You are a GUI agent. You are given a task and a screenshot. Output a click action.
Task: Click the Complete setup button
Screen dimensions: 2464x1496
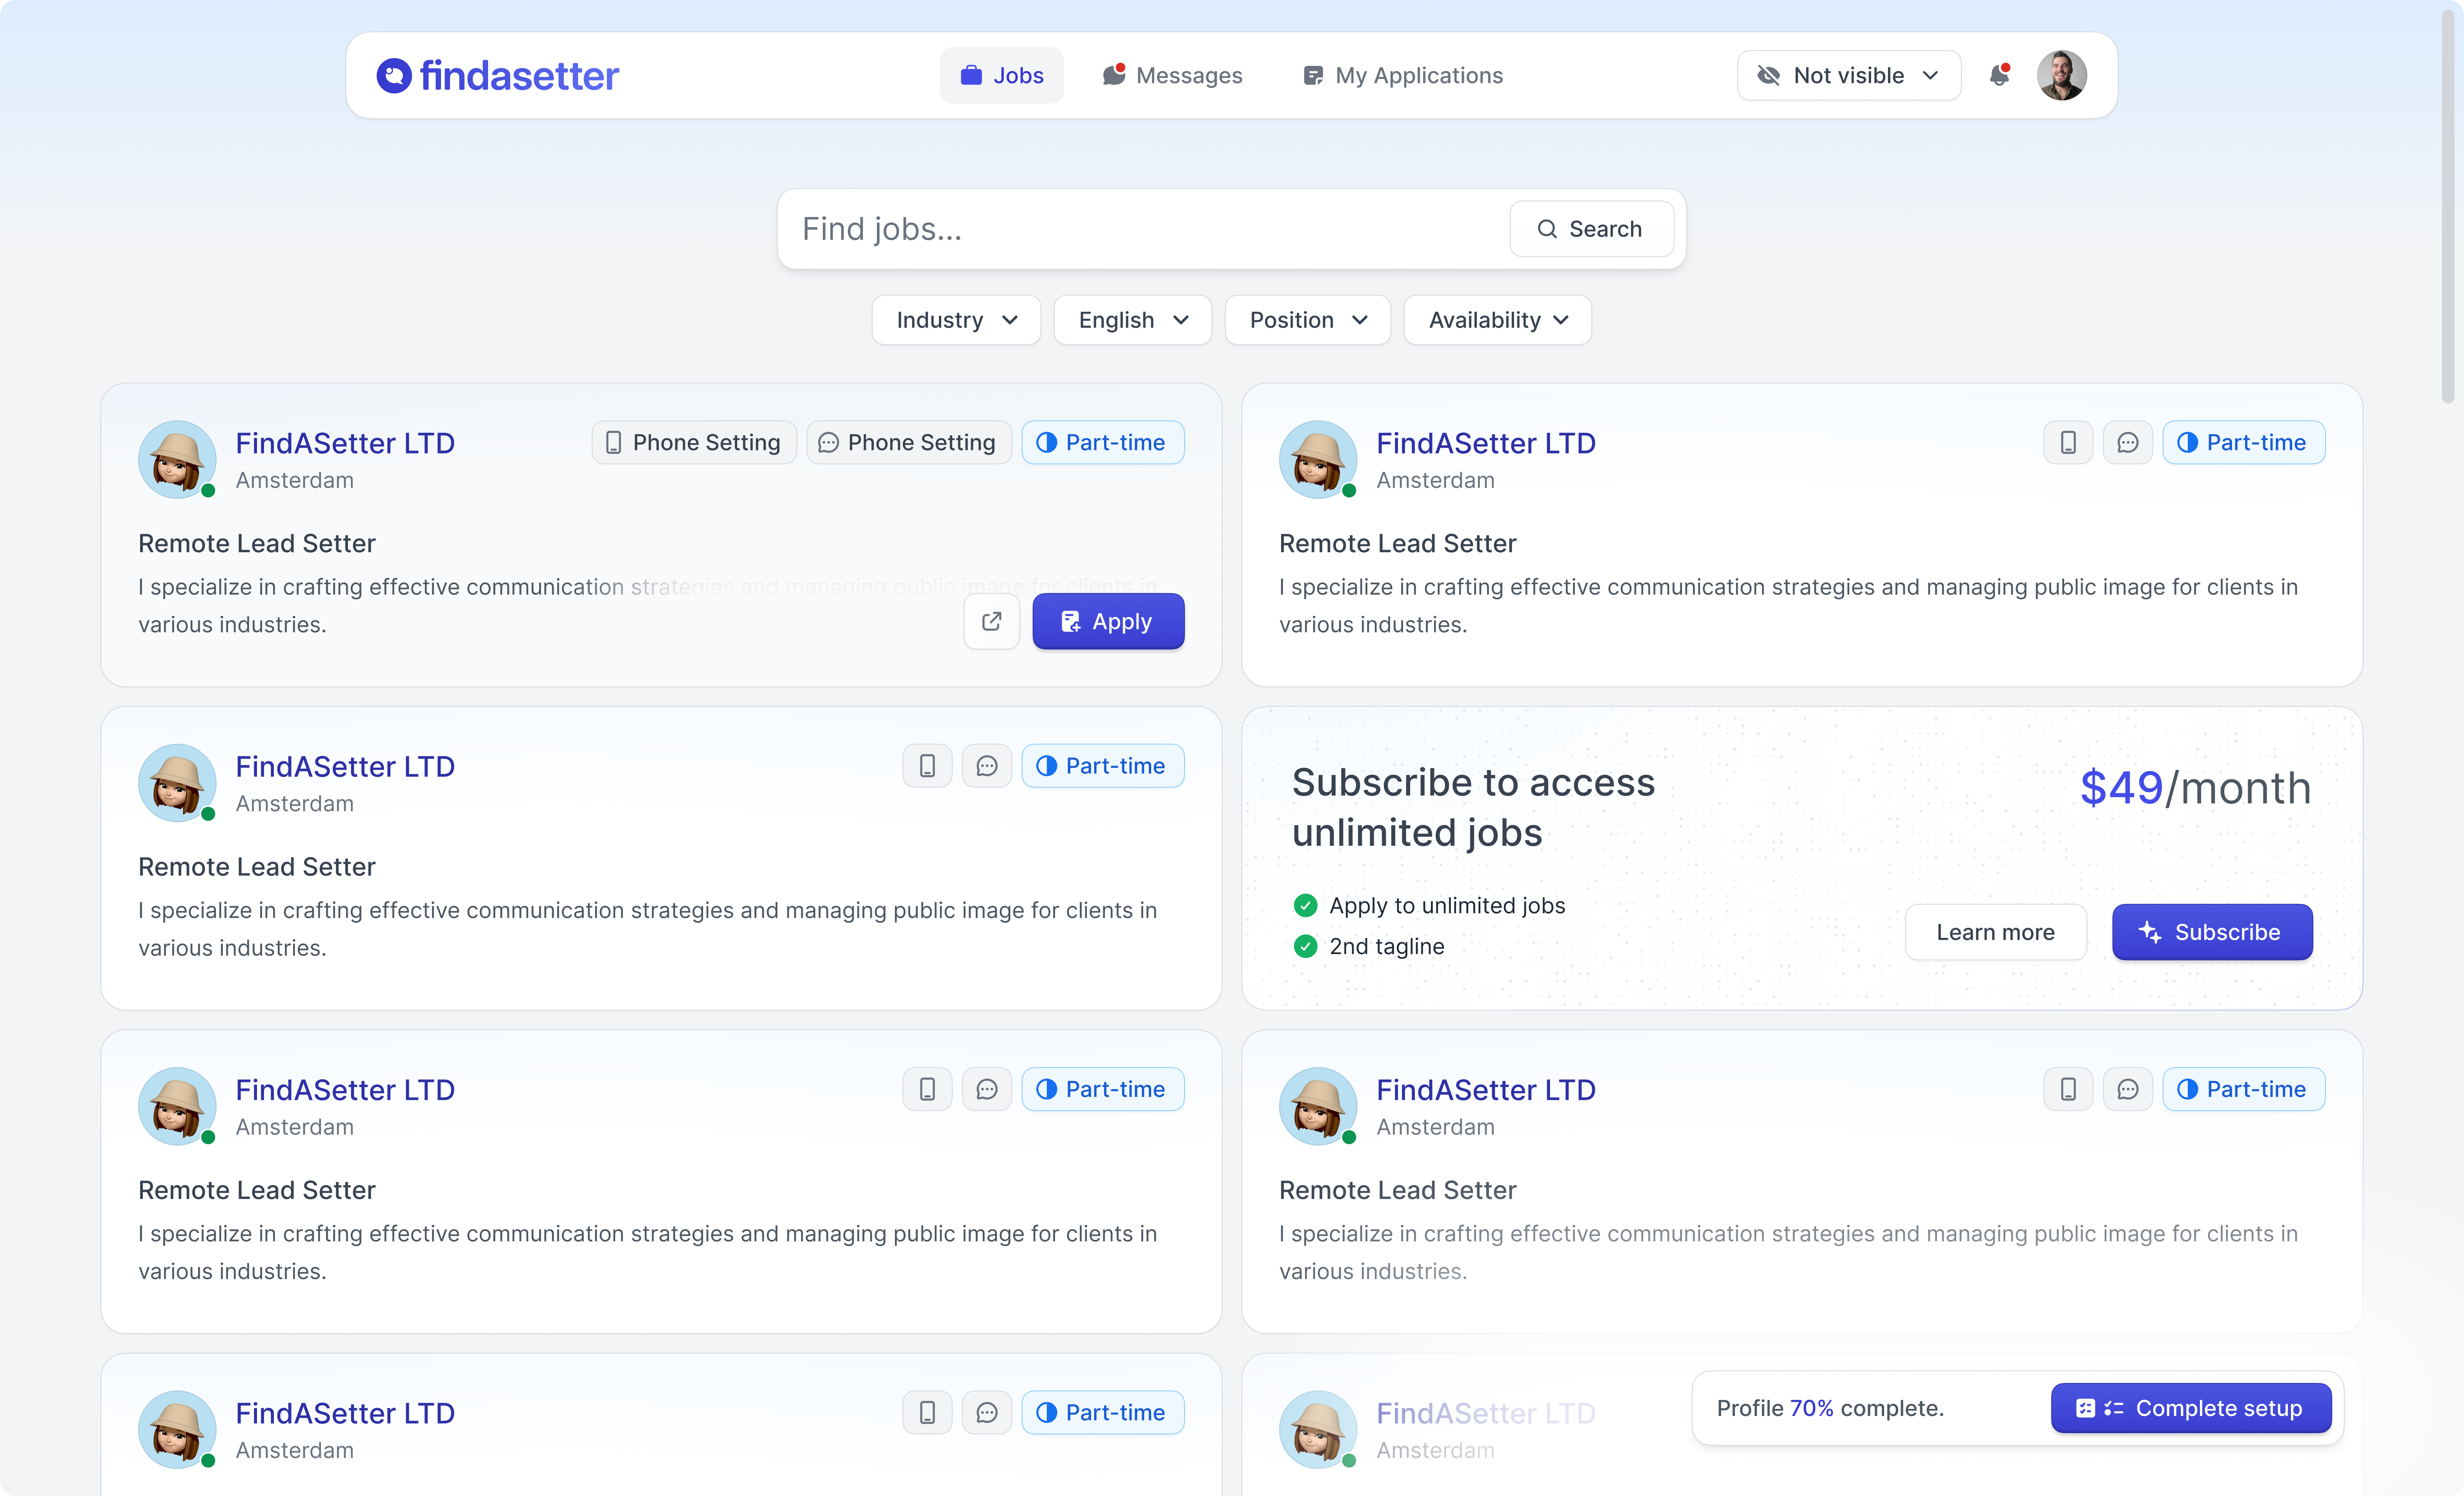click(2190, 1408)
